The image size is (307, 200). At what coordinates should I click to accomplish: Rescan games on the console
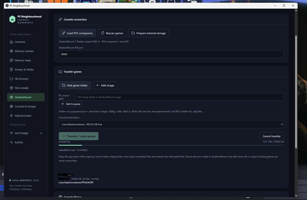(x=112, y=33)
